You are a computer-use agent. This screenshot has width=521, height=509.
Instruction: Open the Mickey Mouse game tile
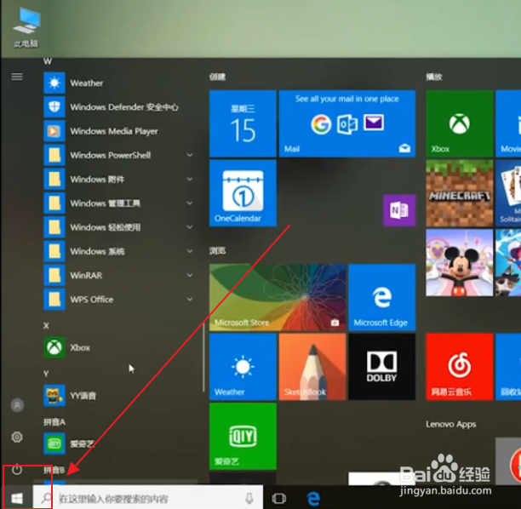pyautogui.click(x=459, y=262)
